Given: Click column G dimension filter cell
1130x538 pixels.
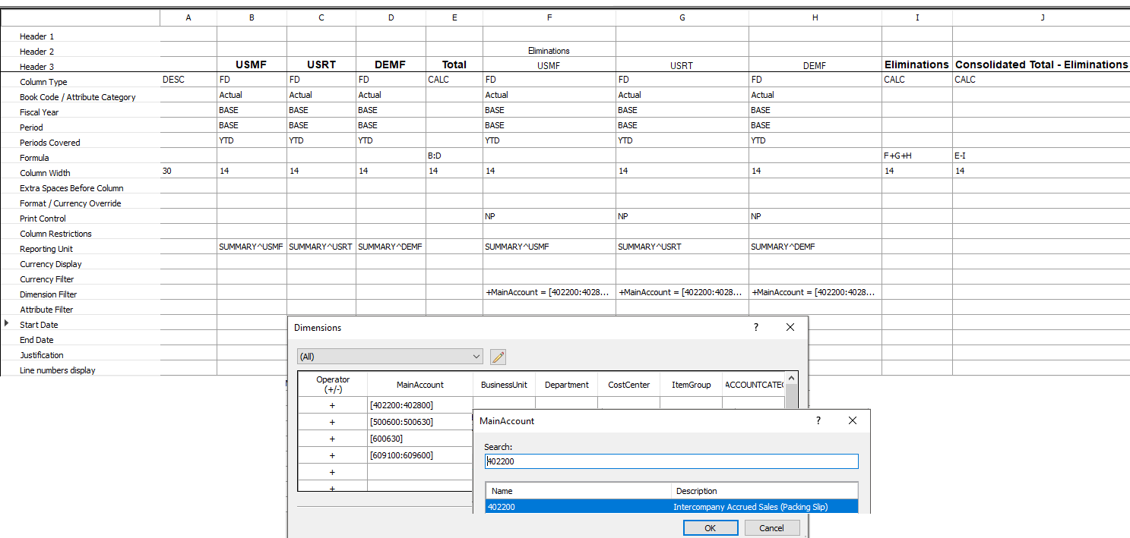Looking at the screenshot, I should [x=682, y=292].
